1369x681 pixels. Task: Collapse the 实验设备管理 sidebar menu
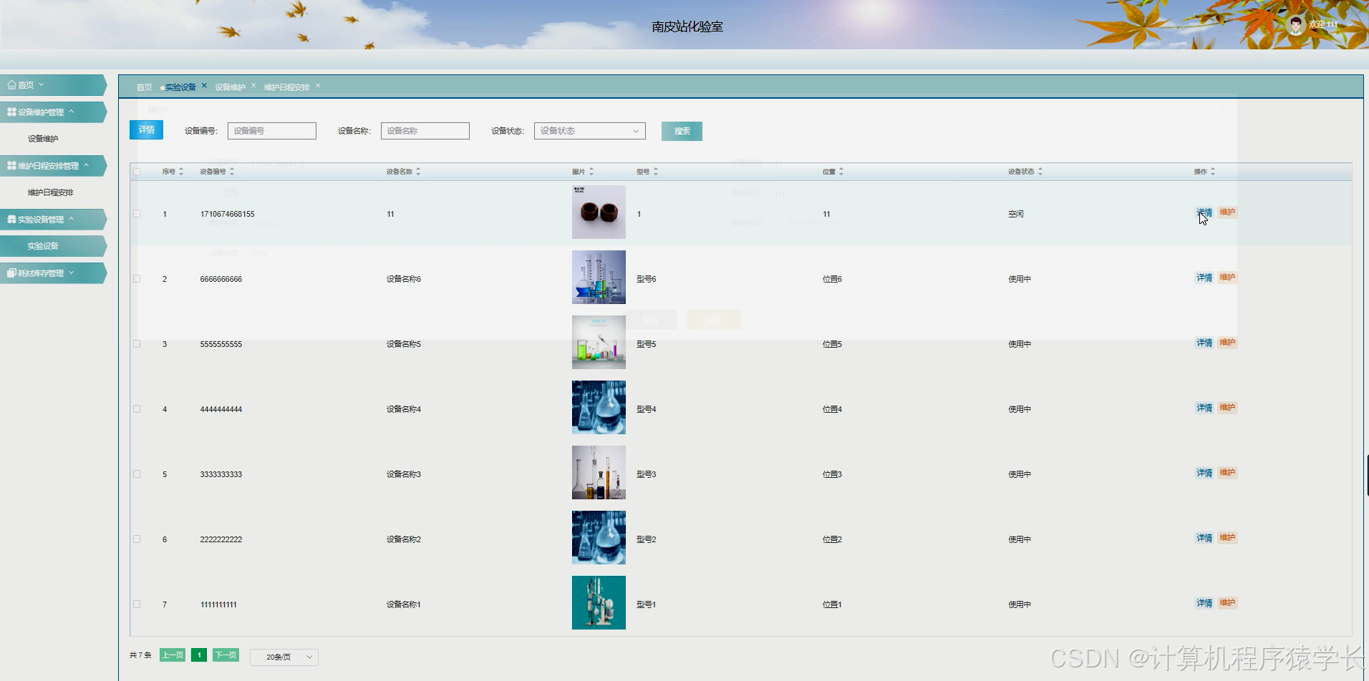click(53, 220)
